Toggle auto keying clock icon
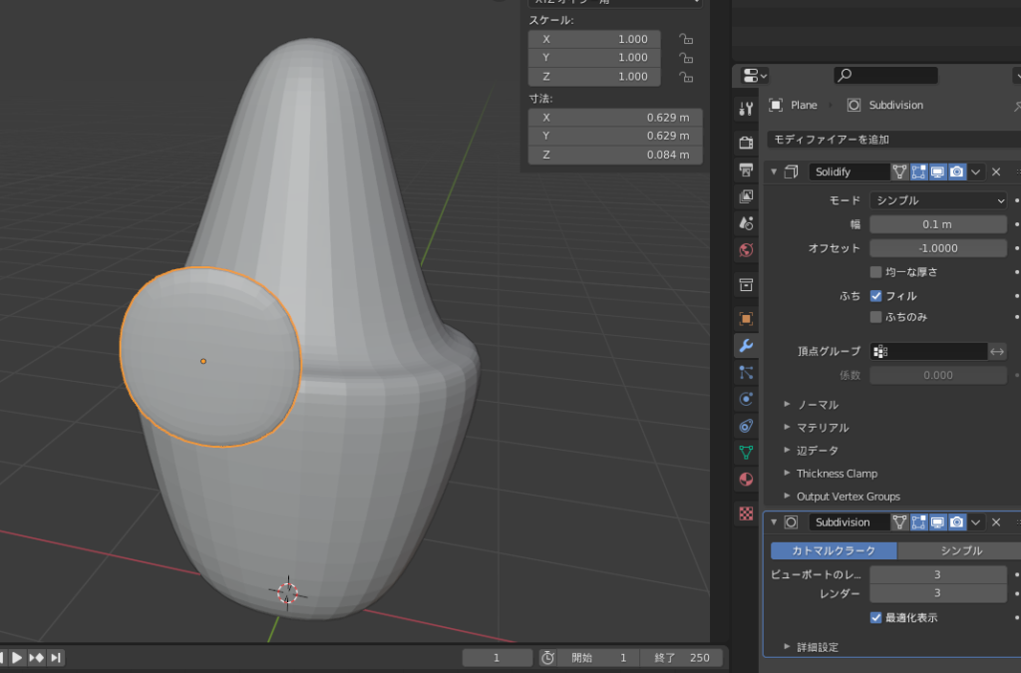This screenshot has width=1021, height=673. coord(547,658)
